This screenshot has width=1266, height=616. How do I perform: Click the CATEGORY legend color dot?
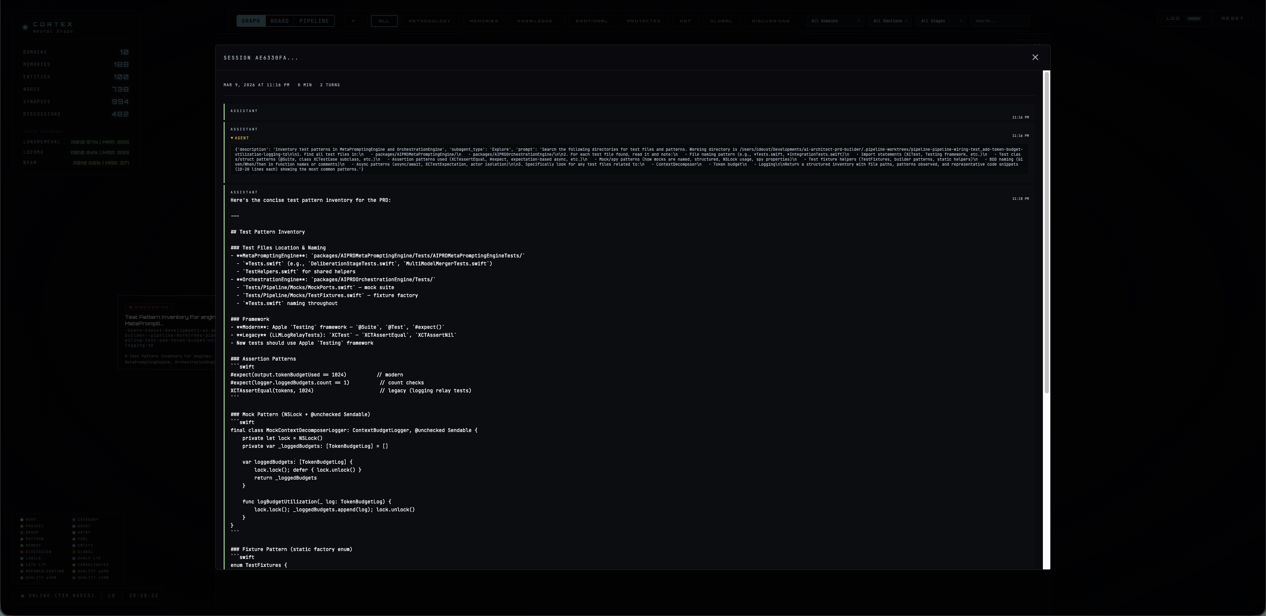[x=74, y=520]
